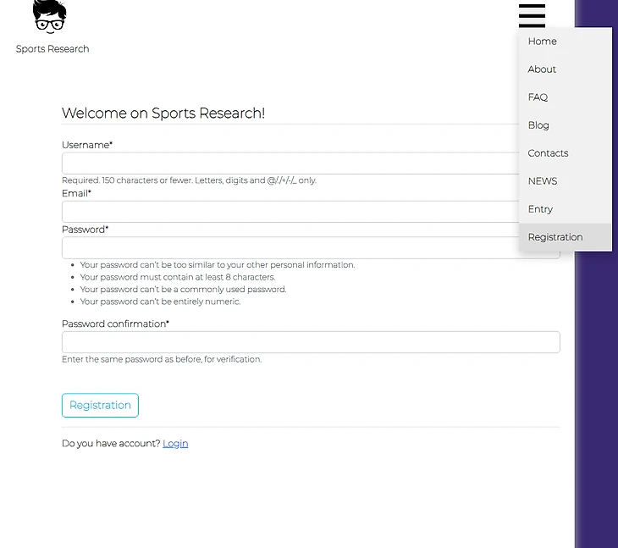Click the Sports Research mascot logo
This screenshot has width=618, height=548.
(50, 16)
